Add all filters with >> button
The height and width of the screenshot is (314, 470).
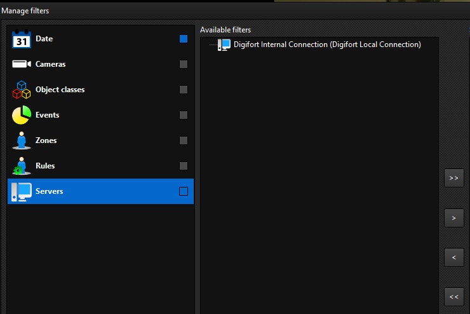point(454,178)
